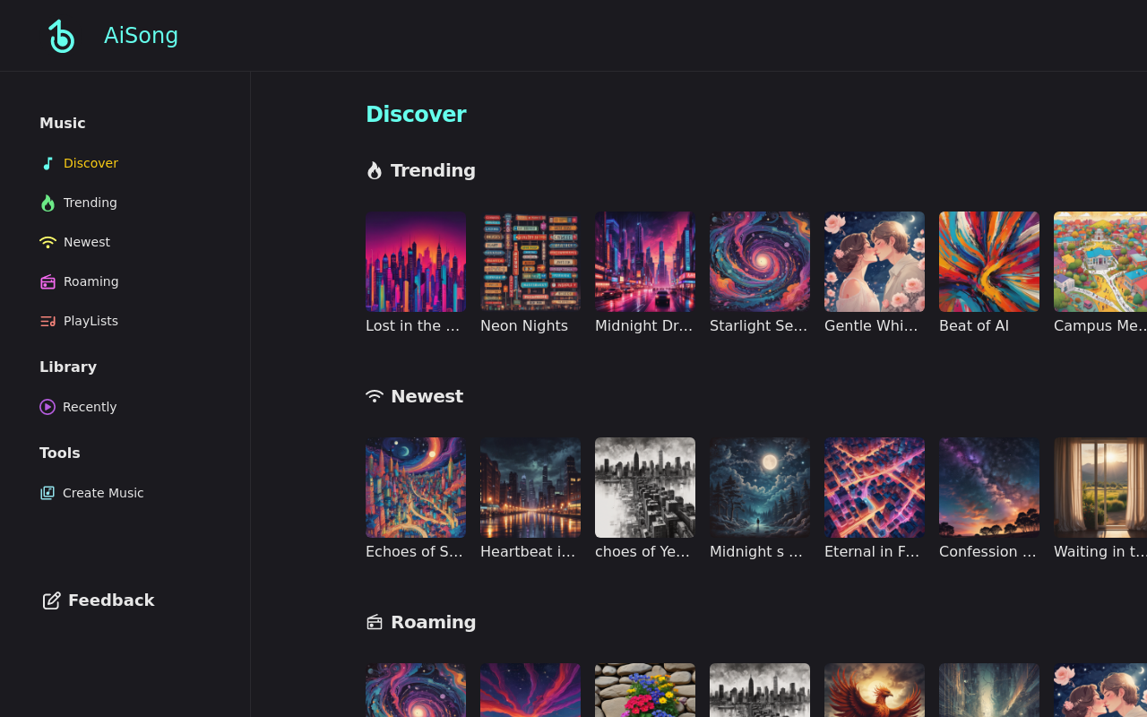Click the 'Eternal in F...' song title
The image size is (1147, 717).
click(872, 552)
